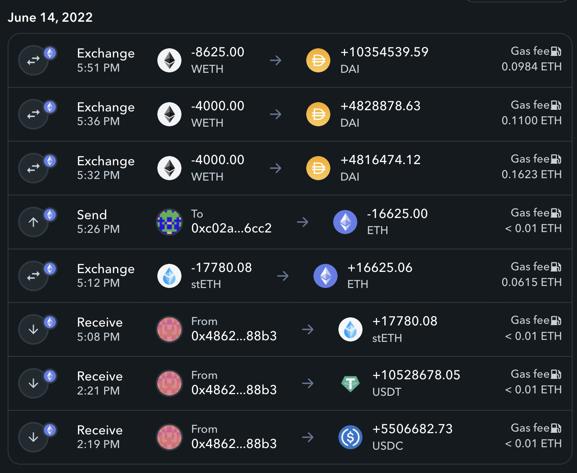577x473 pixels.
Task: Click the WETH token icon in the 5:36 PM exchange
Action: coord(169,114)
